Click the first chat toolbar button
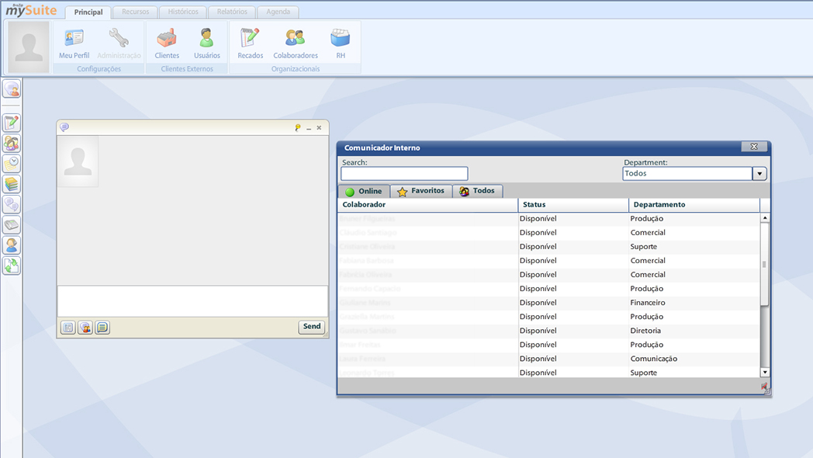 tap(68, 328)
